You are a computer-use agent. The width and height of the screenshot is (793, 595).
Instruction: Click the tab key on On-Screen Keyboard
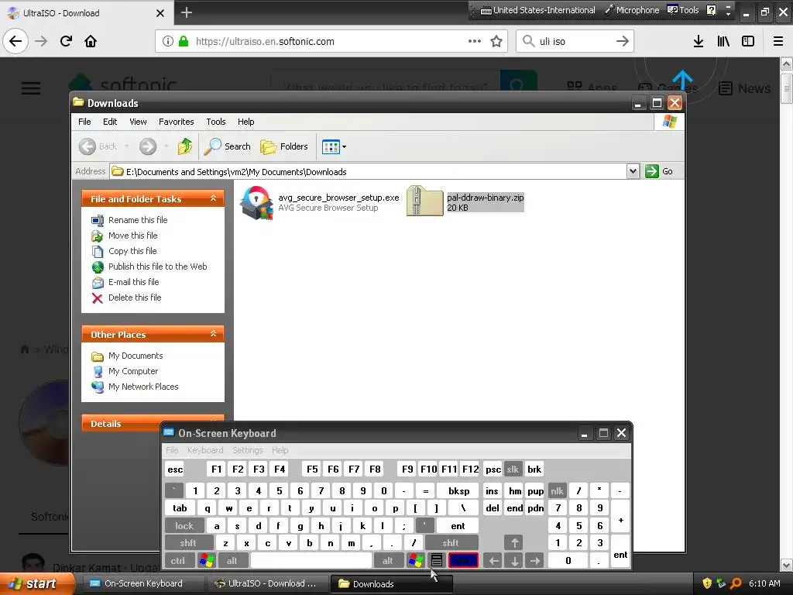coord(180,508)
